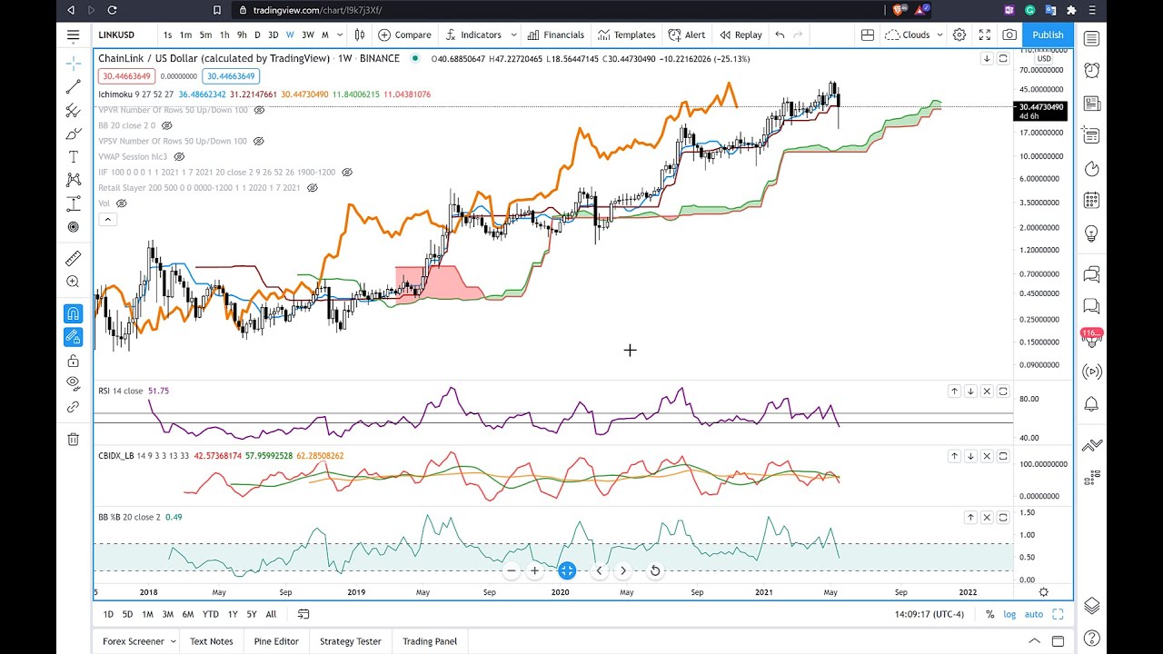This screenshot has width=1163, height=654.
Task: Toggle magnet mode
Action: tap(74, 313)
